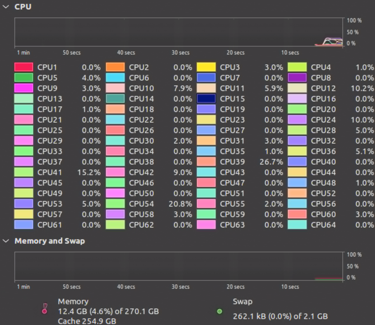Click the CPU15 dark navy color swatch
Screen dimensions: 375x325
pyautogui.click(x=206, y=98)
